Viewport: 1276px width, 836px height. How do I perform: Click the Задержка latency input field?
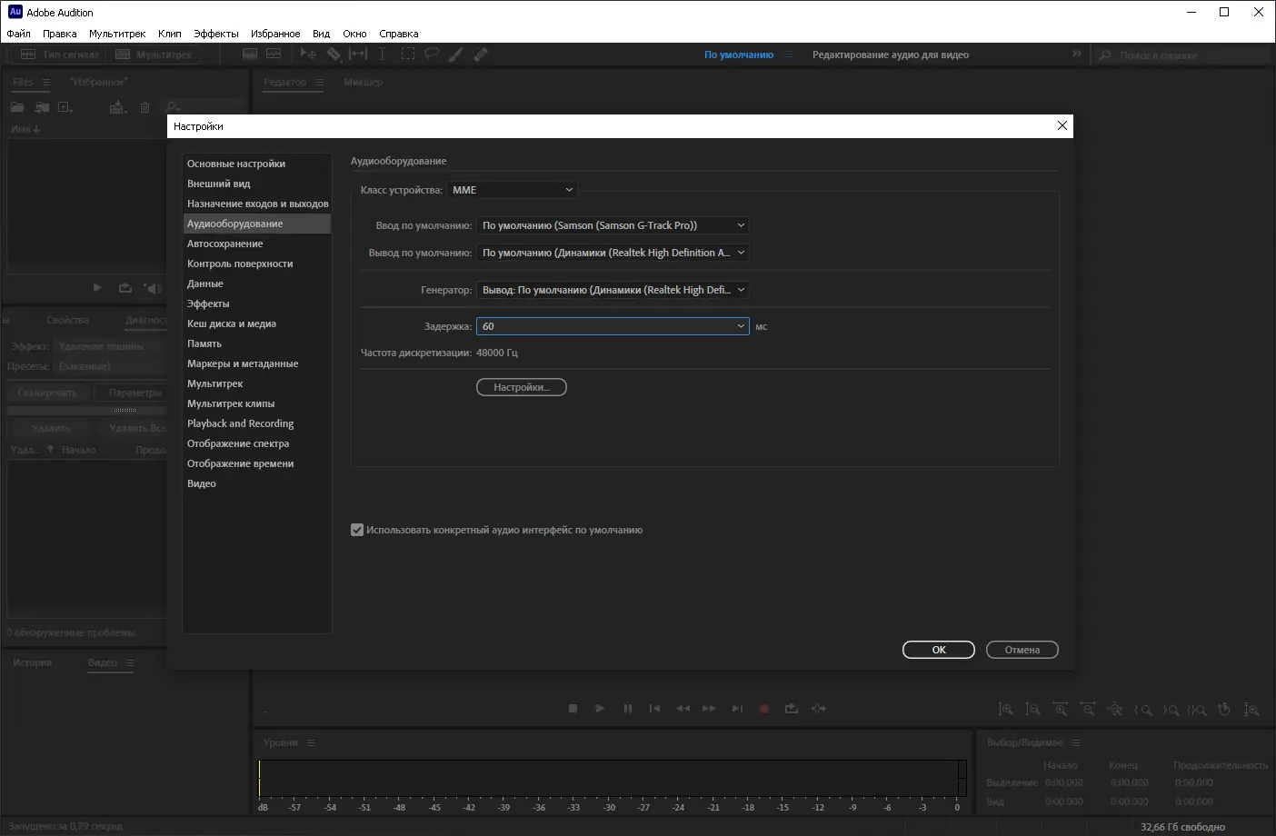click(x=613, y=326)
